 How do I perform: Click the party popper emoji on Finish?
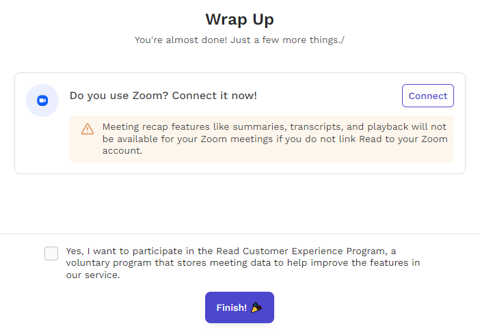click(x=256, y=307)
